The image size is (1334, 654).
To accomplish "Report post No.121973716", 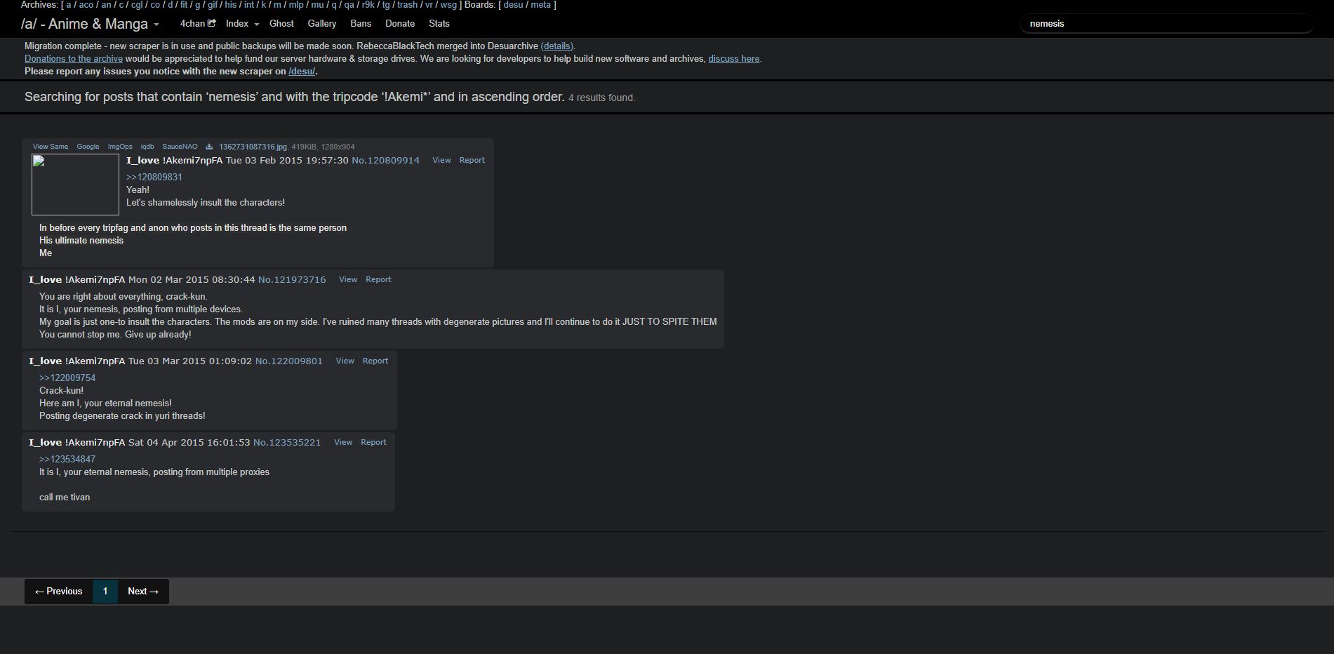I will [x=378, y=279].
